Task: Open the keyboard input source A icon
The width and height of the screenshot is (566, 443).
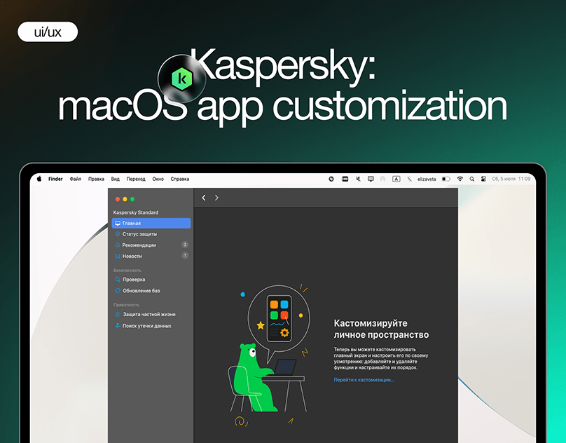Action: point(396,179)
